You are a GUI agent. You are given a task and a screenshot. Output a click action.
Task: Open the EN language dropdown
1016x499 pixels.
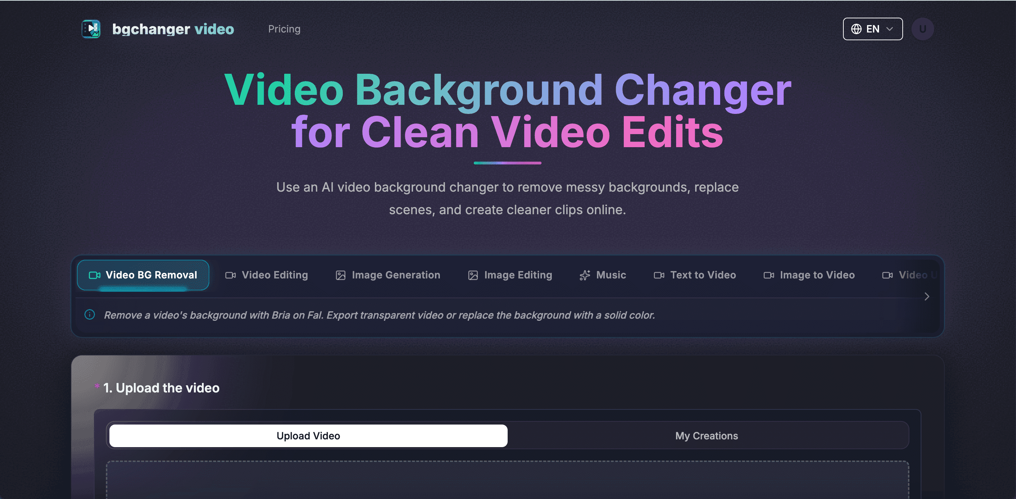coord(872,29)
